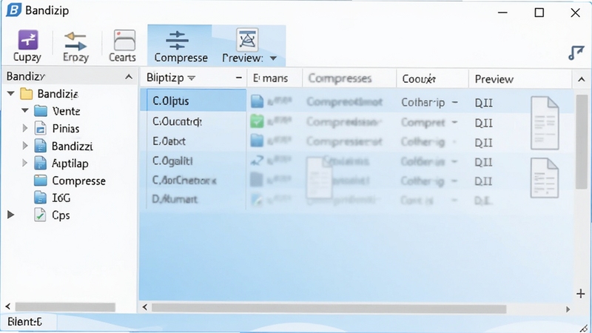Click the arrow icon in C.Ogaliti row
This screenshot has height=333, width=592.
click(x=257, y=161)
